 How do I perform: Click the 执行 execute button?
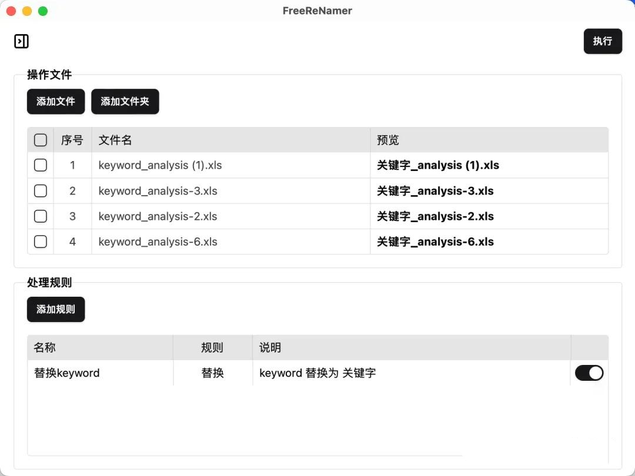603,41
